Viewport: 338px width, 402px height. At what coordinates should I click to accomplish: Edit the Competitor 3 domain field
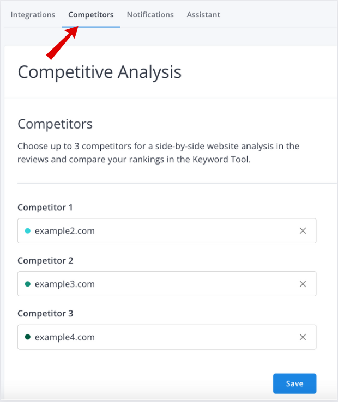[164, 337]
